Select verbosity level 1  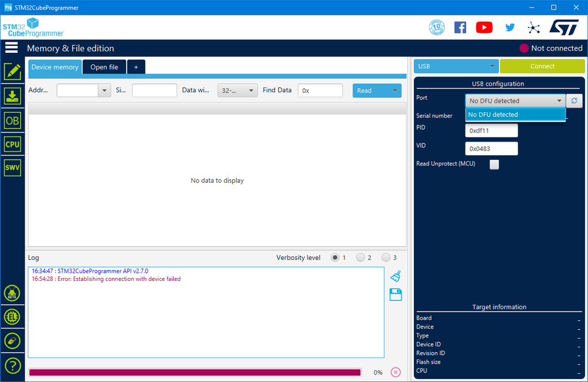pyautogui.click(x=335, y=257)
